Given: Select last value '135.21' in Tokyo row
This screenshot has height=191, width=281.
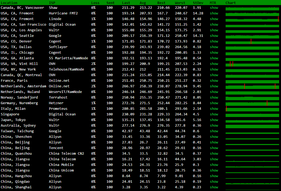Looking at the screenshot, I should coord(128,120).
